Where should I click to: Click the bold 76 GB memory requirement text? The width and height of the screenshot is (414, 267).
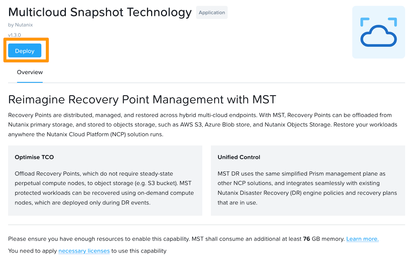(306, 239)
